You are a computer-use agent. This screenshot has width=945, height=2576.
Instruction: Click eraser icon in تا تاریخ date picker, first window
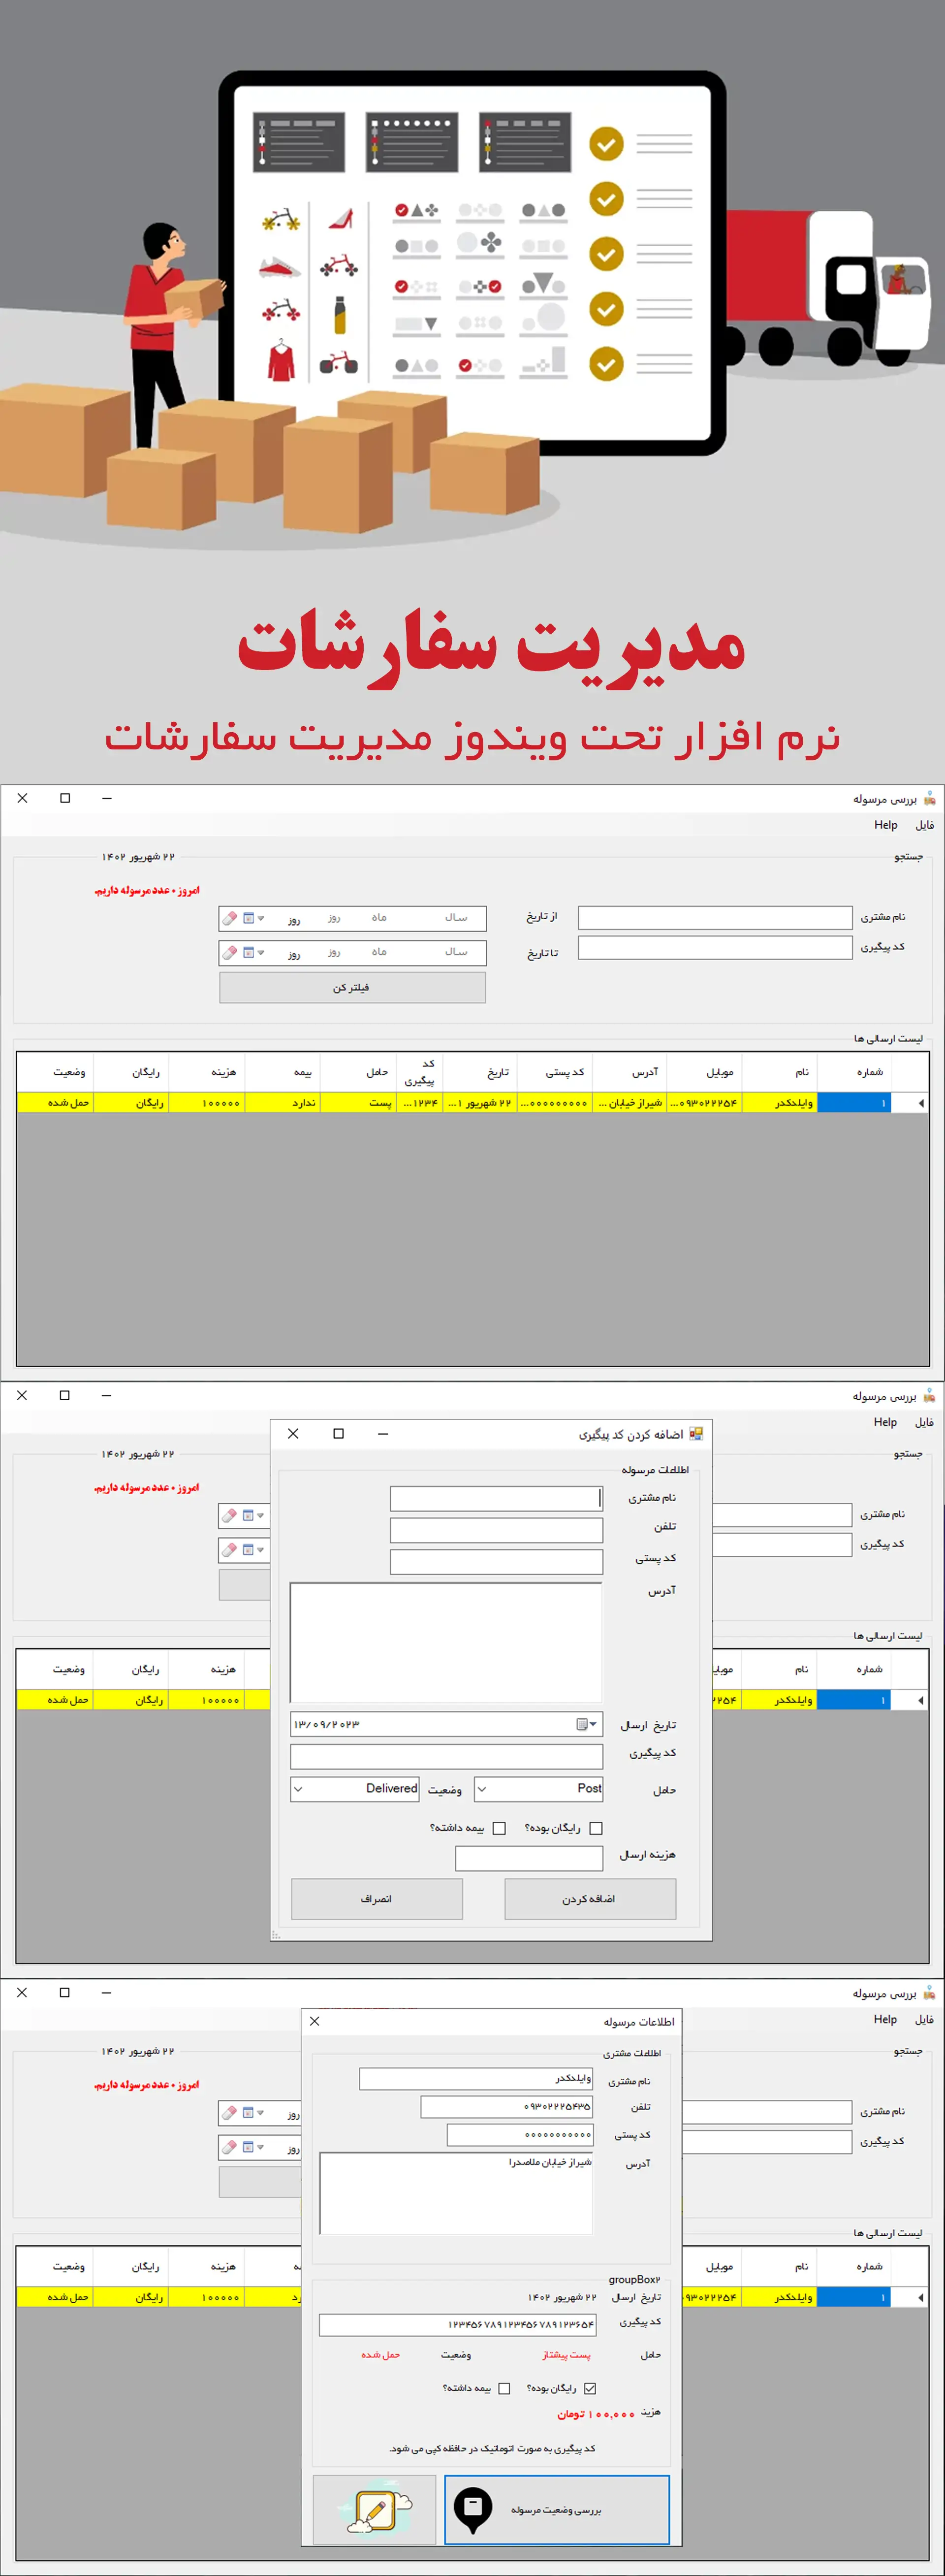[x=230, y=953]
